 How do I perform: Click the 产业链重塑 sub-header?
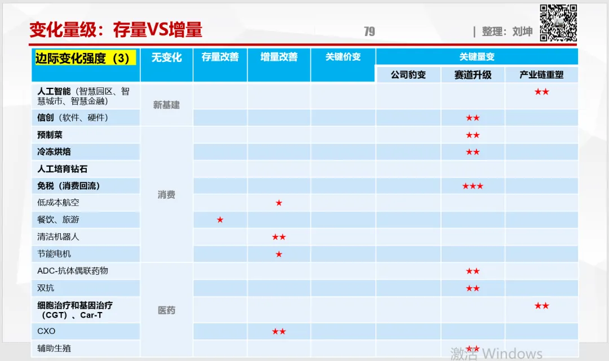pos(541,75)
